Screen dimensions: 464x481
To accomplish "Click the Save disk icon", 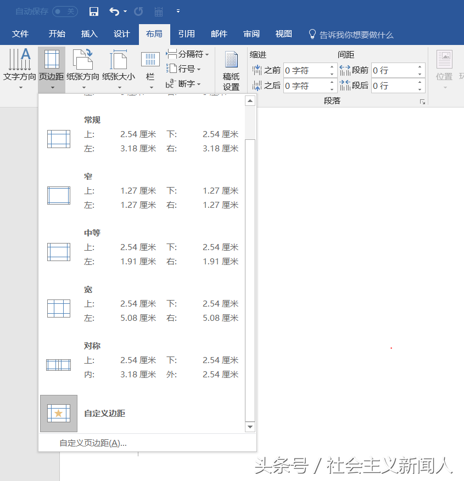I will point(94,12).
